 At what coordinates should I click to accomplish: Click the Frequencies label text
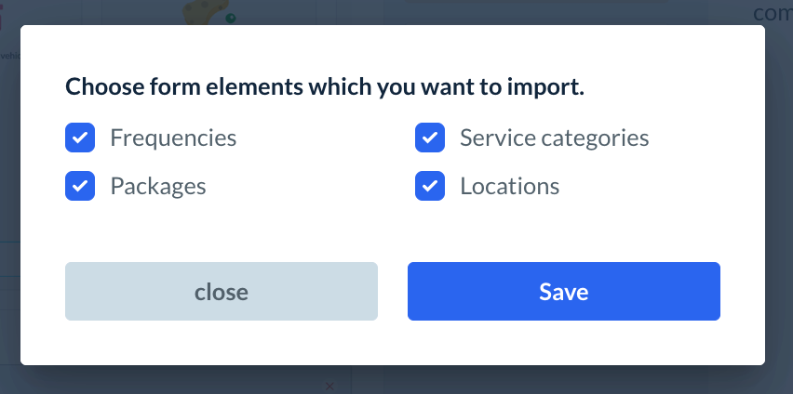click(x=173, y=138)
